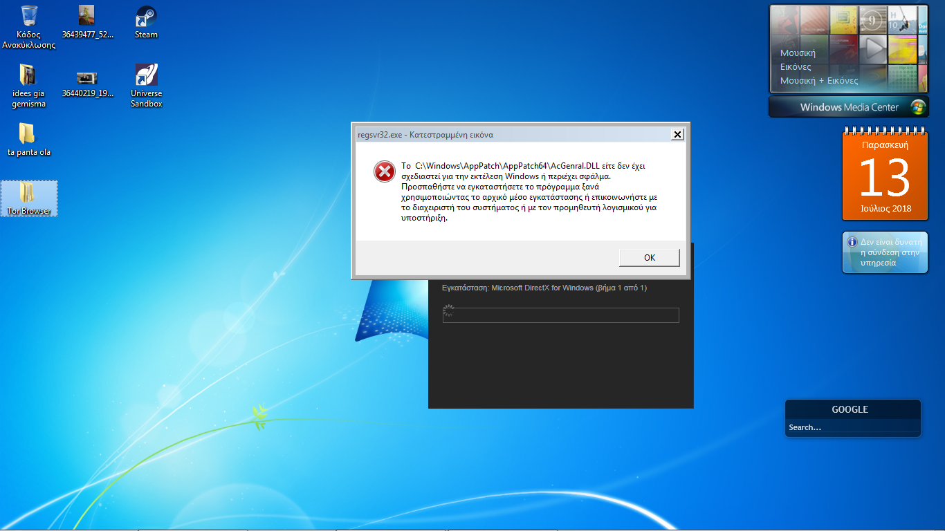945x531 pixels.
Task: Select the 36439477_52 image file icon
Action: pos(87,22)
